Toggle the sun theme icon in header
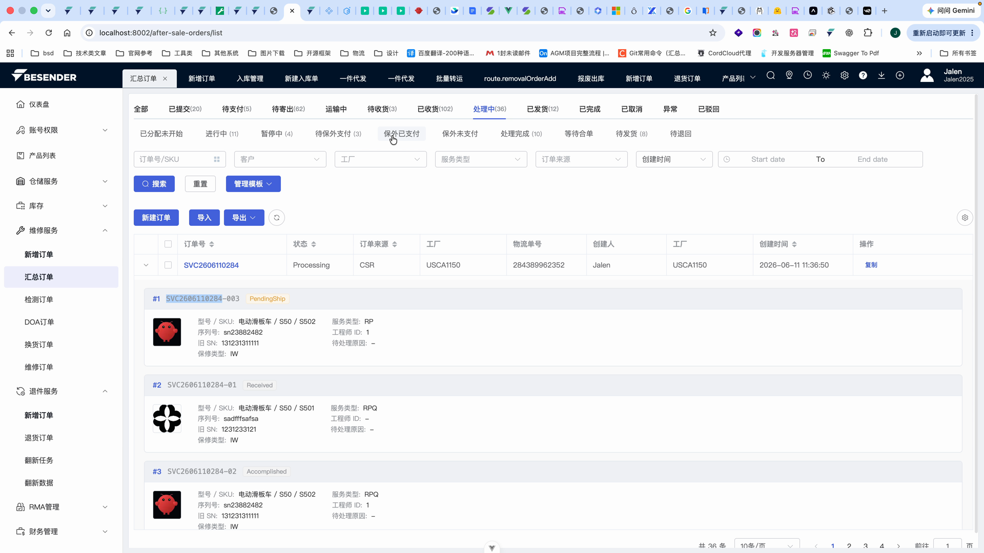The height and width of the screenshot is (553, 984). [826, 76]
